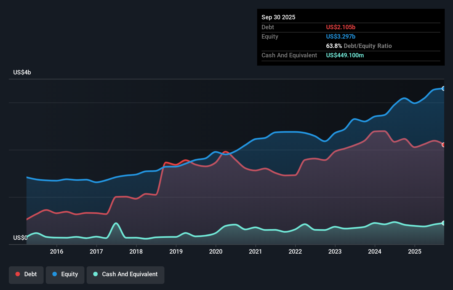Click the Cash And Equivalent tooltip label
453x290 pixels.
289,55
